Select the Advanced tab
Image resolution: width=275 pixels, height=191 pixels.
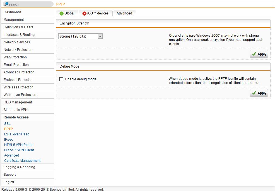tap(124, 13)
